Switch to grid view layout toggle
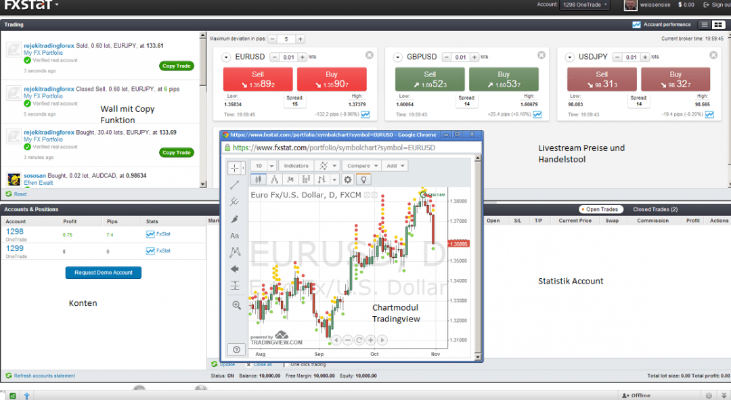This screenshot has width=731, height=400. [x=718, y=25]
